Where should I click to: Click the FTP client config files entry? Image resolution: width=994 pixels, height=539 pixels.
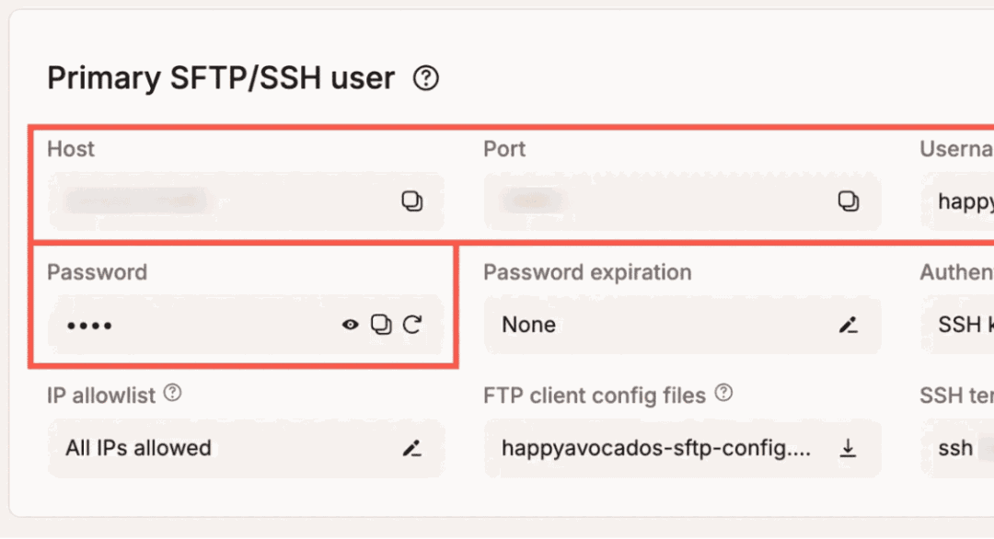click(x=656, y=448)
